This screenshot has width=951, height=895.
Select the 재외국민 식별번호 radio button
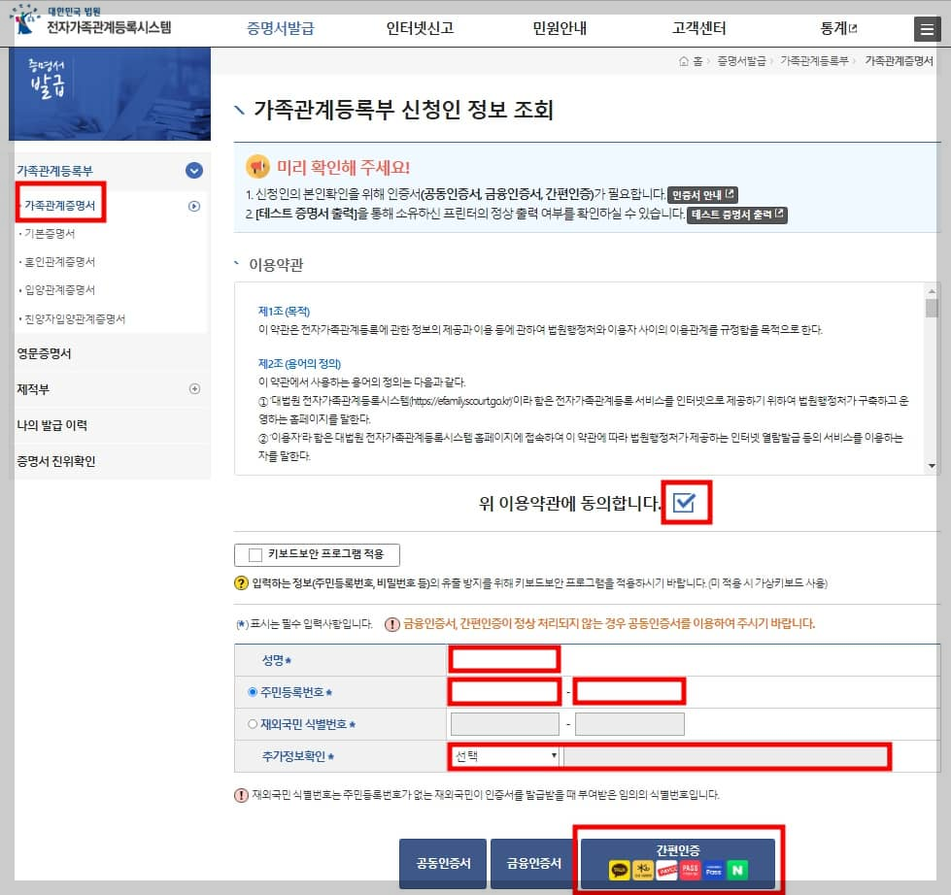click(251, 723)
